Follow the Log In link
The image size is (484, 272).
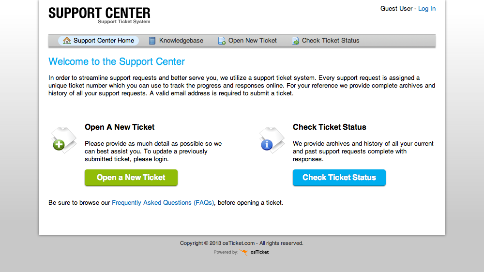click(427, 9)
